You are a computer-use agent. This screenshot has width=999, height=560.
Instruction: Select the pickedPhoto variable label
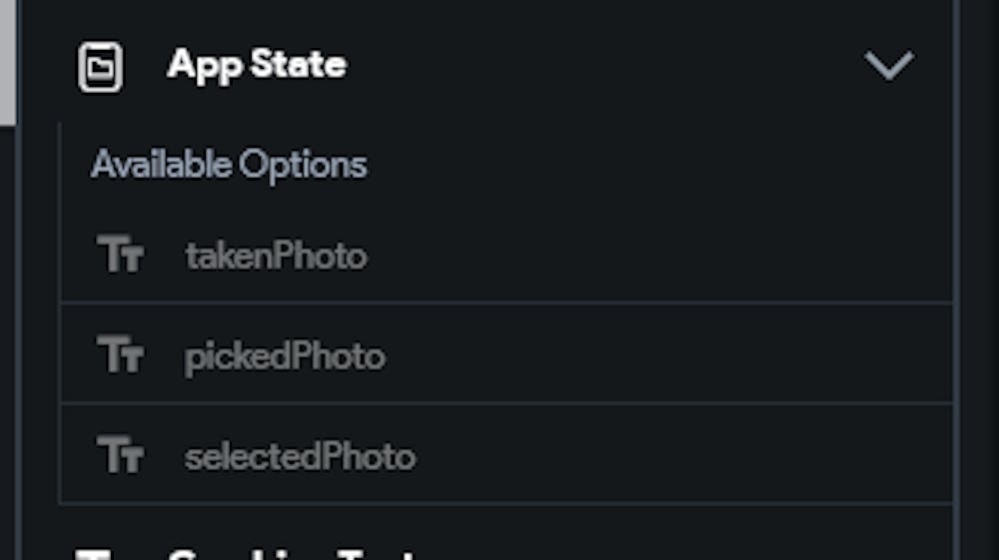tap(285, 356)
